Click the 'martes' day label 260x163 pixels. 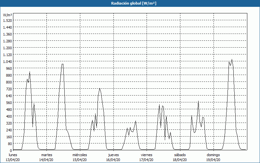click(x=46, y=155)
